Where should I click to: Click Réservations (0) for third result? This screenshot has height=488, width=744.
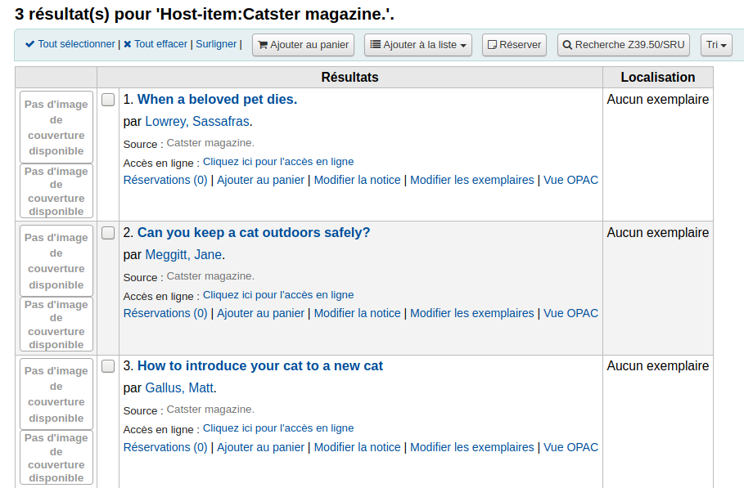pos(165,447)
